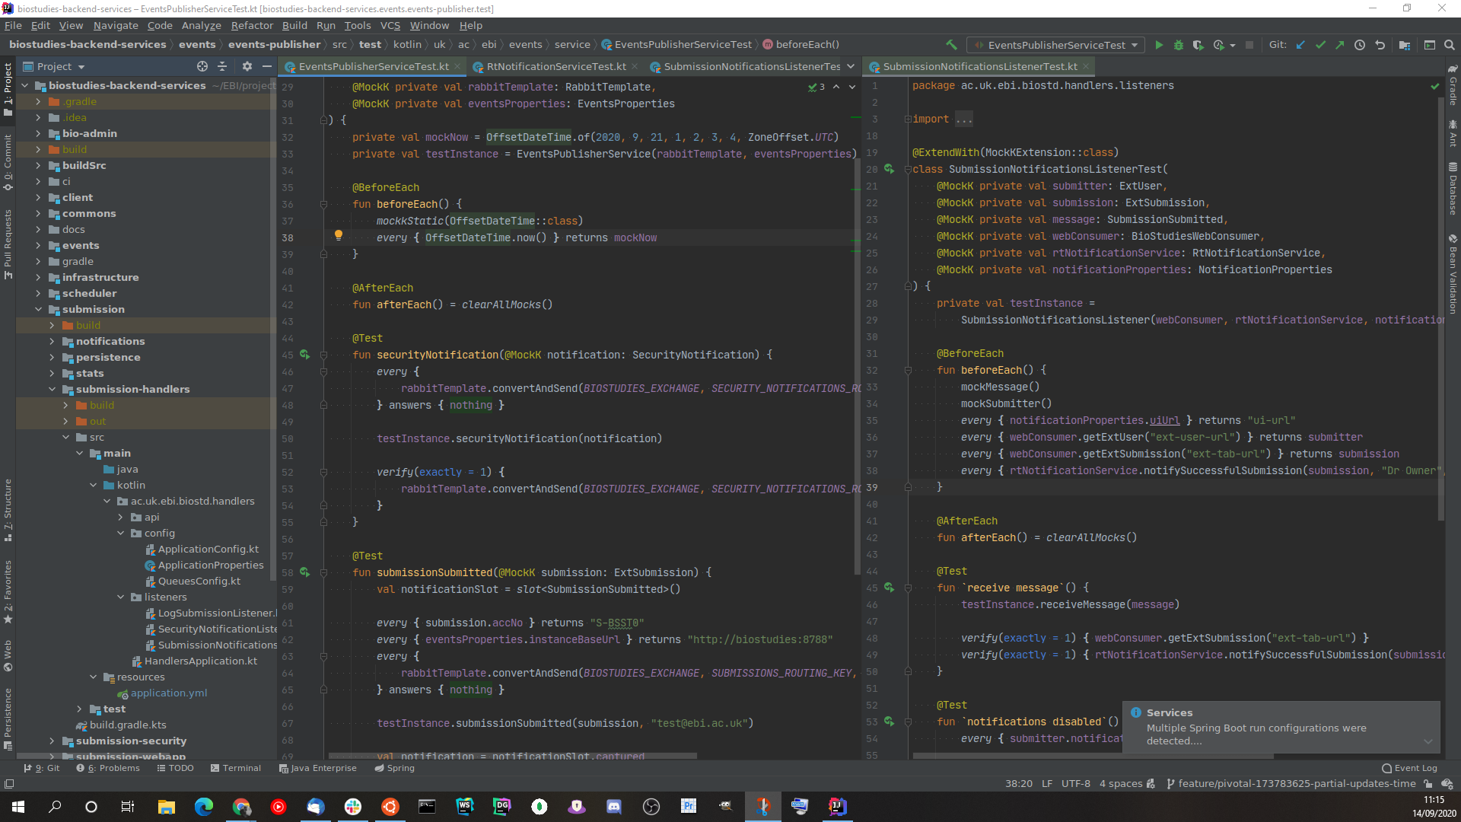The image size is (1461, 822).
Task: Expand the submission-security folder in the tree
Action: 52,741
